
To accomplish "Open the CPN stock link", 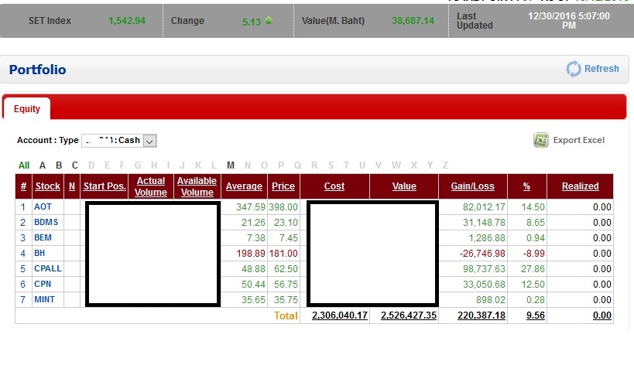I will (x=43, y=284).
